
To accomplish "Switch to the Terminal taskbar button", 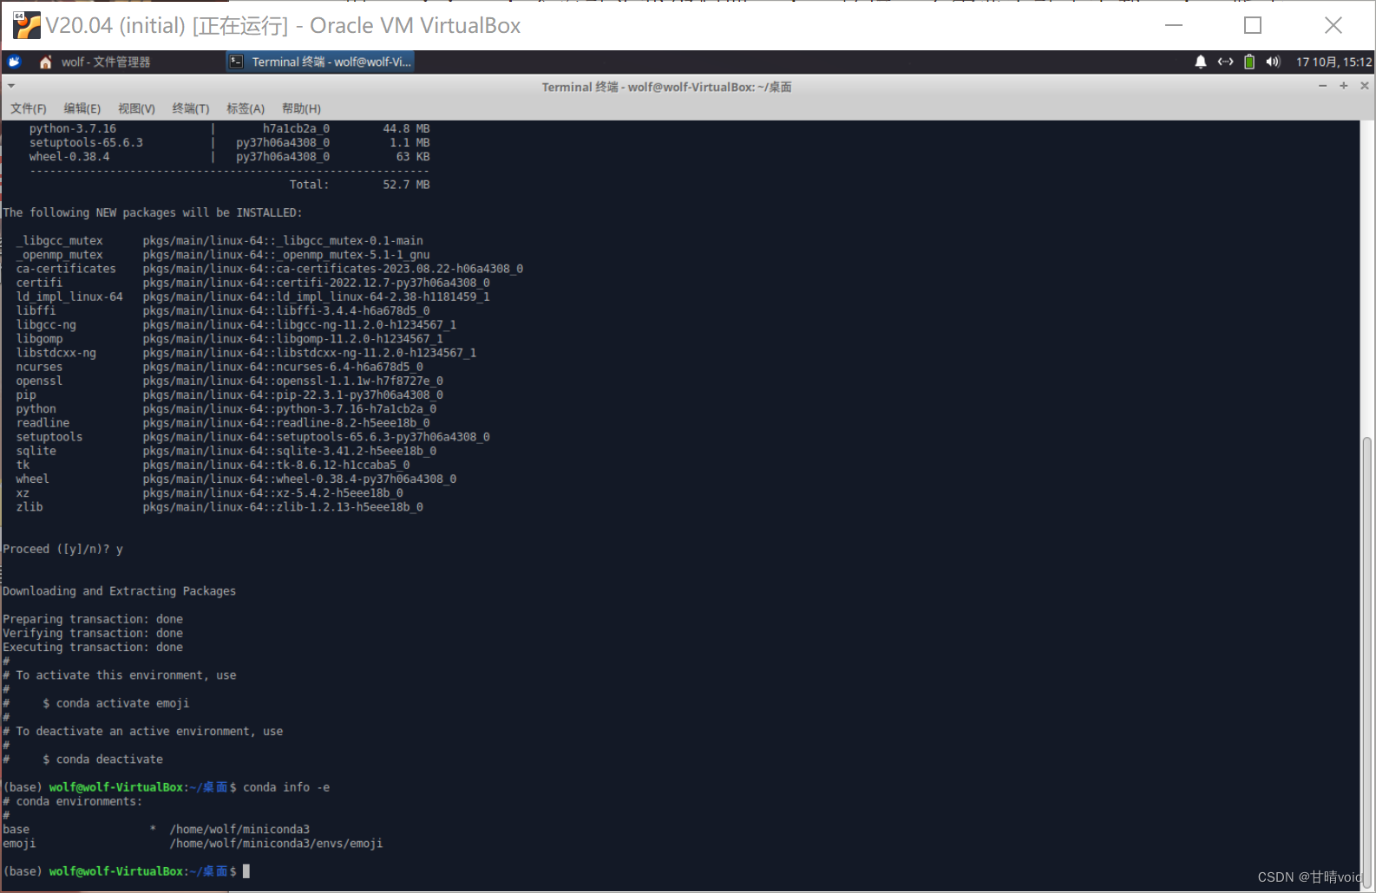I will pyautogui.click(x=320, y=62).
